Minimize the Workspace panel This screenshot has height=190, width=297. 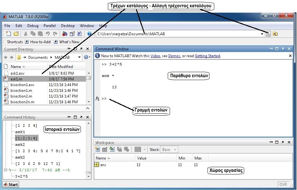point(271,142)
